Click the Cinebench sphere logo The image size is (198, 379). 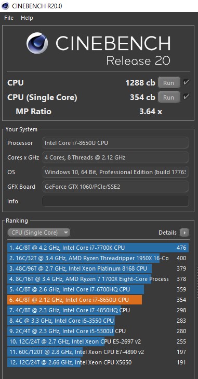click(x=37, y=43)
